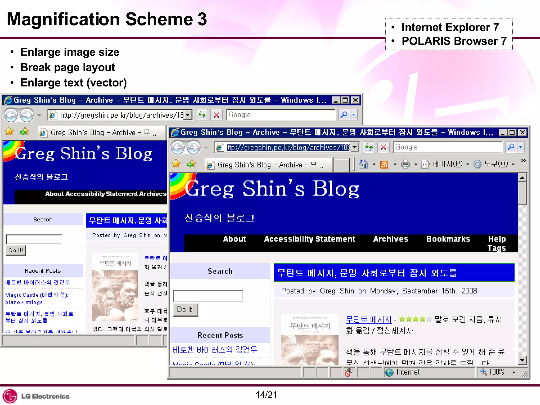The width and height of the screenshot is (540, 405).
Task: Click Home icon in front window toolbar
Action: coord(364,164)
